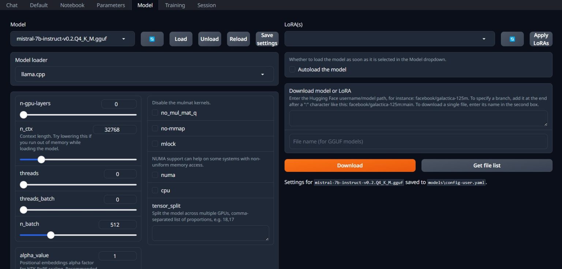
Task: Open the Model loader dropdown showing llama.cpp
Action: click(x=144, y=74)
